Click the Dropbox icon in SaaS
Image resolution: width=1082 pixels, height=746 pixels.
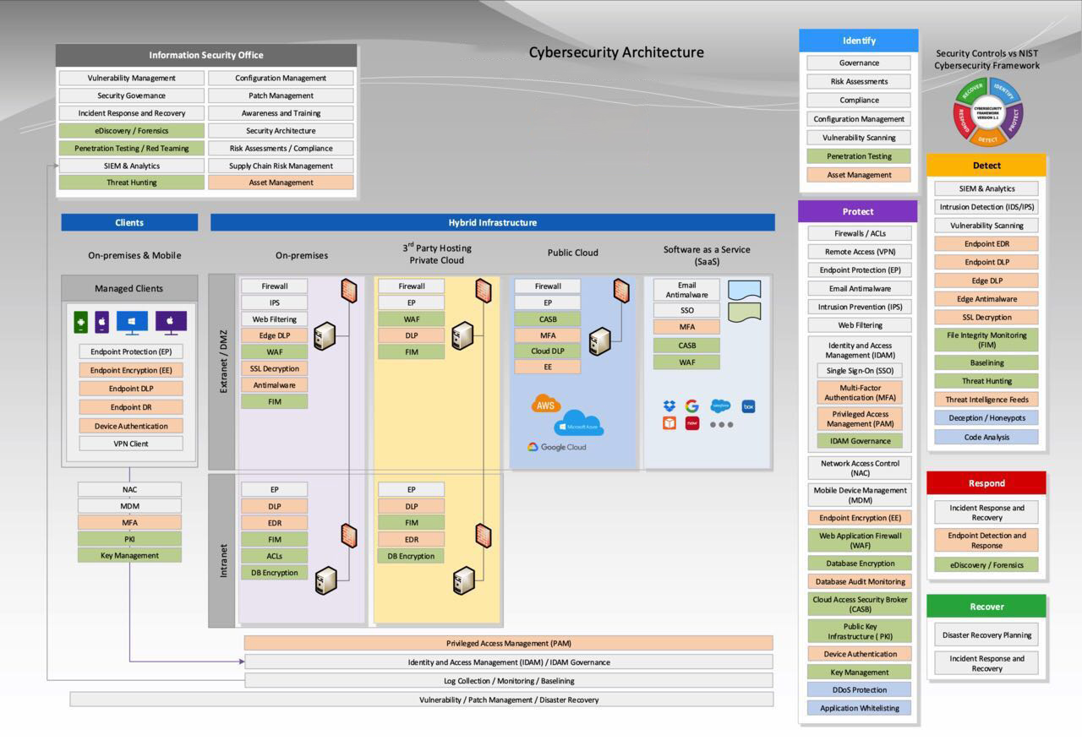click(x=669, y=406)
